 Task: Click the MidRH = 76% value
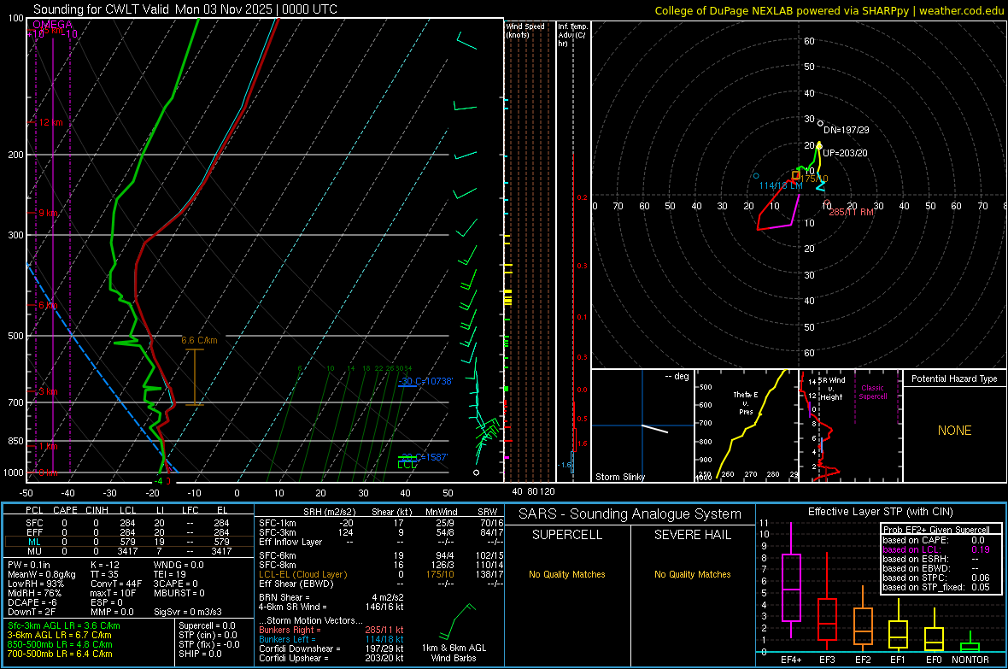point(35,592)
